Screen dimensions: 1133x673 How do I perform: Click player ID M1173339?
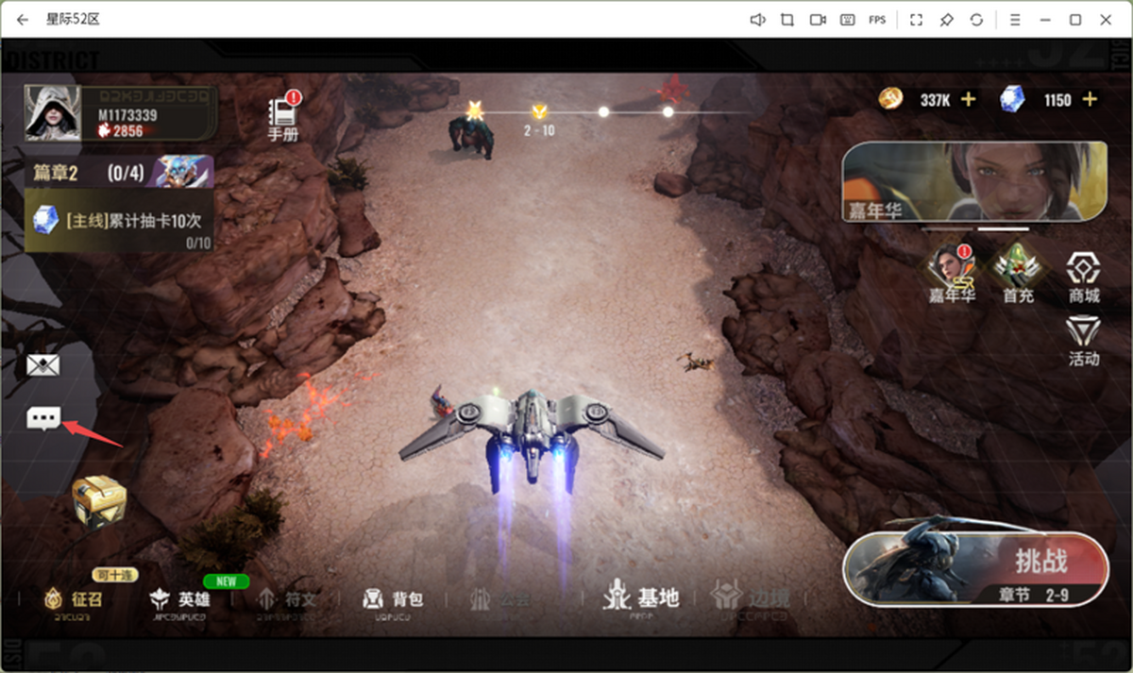[127, 115]
